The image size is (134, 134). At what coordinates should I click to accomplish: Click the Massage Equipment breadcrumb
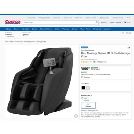[30, 42]
